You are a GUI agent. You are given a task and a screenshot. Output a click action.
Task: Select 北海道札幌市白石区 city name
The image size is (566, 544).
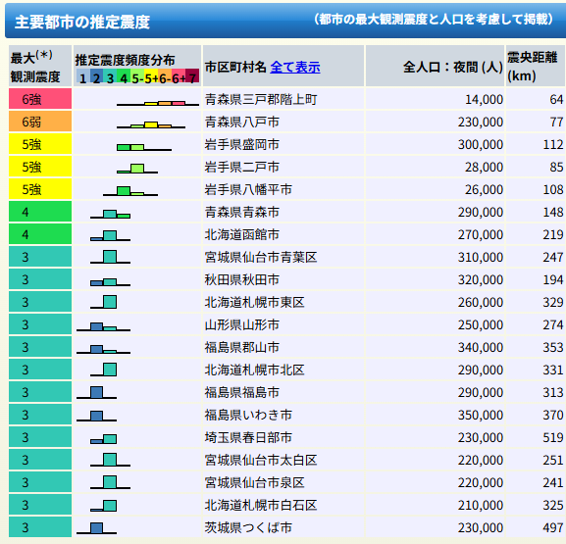[261, 505]
